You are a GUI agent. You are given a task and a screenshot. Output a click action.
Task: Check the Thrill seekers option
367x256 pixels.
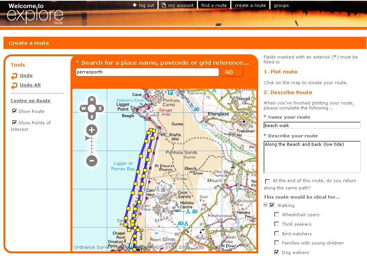(x=277, y=224)
